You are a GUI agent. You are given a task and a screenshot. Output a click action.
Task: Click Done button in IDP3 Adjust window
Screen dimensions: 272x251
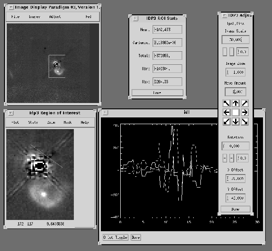pyautogui.click(x=236, y=209)
